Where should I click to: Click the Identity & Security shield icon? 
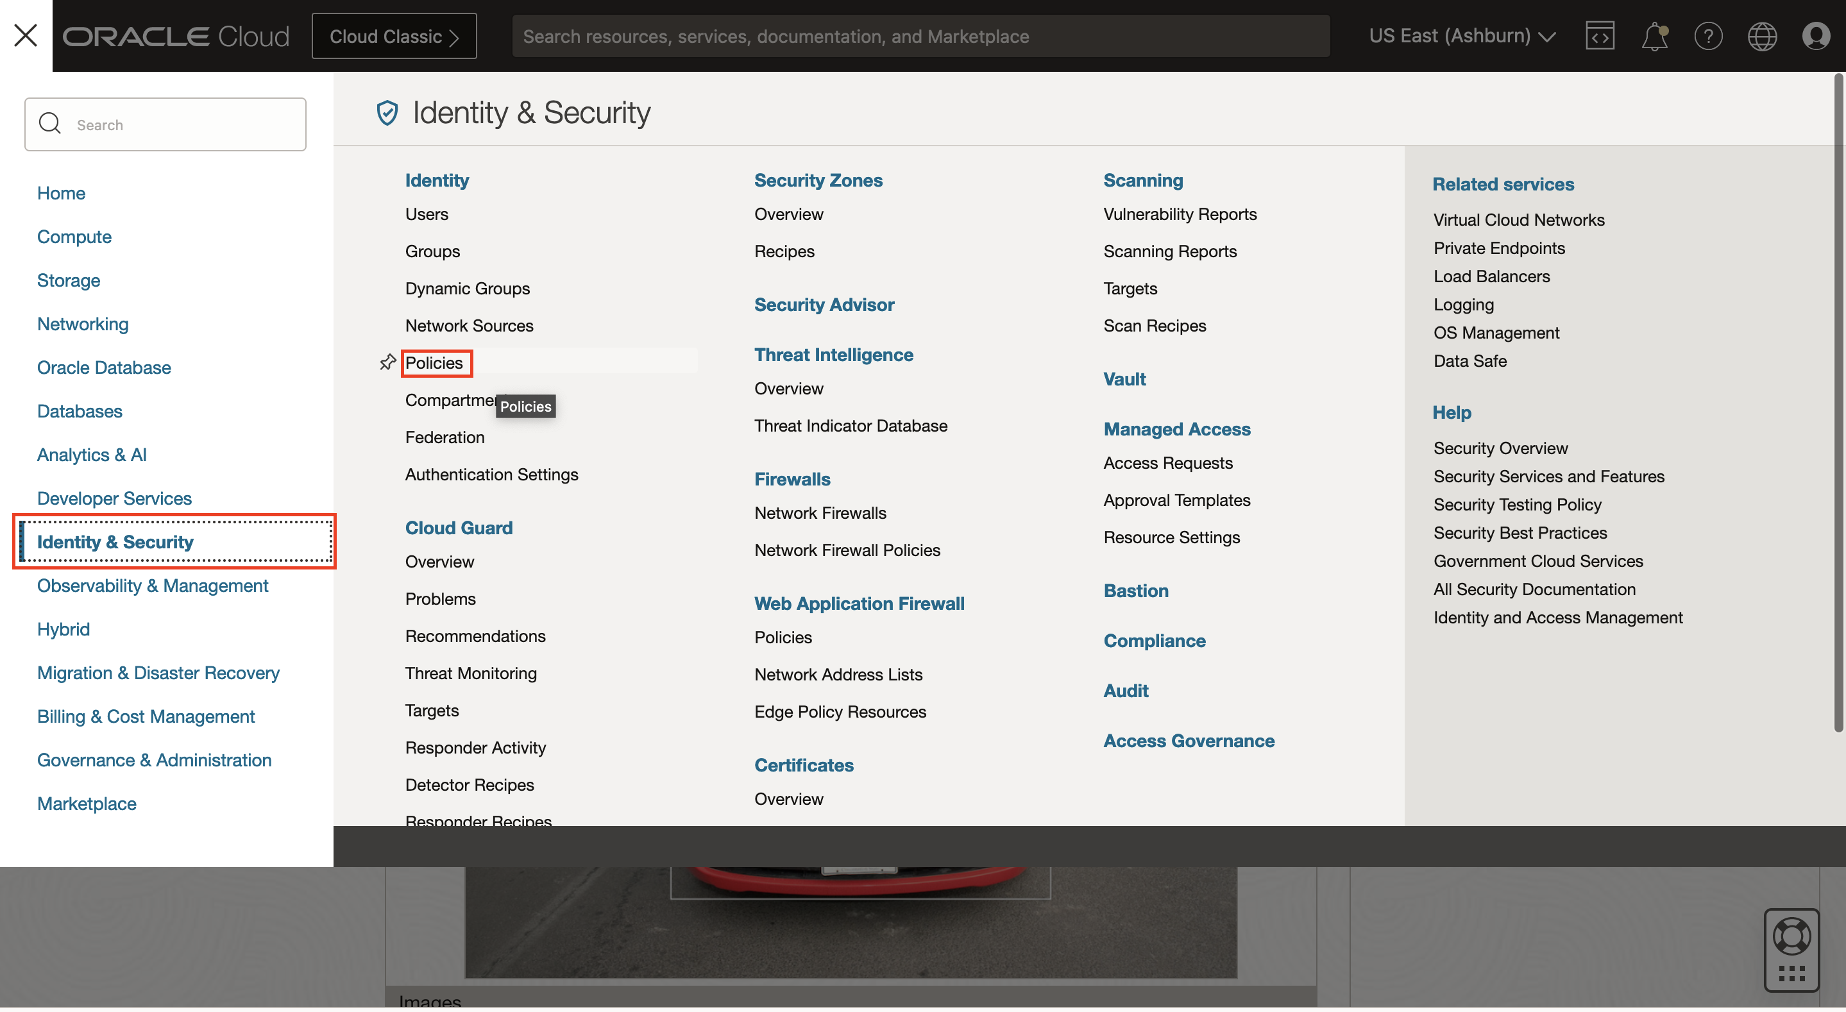[x=387, y=112]
